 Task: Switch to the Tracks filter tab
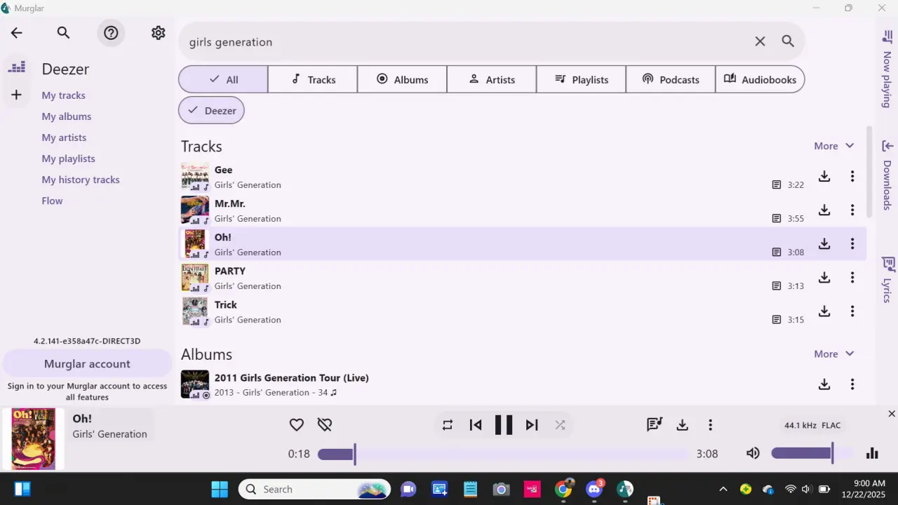[313, 79]
